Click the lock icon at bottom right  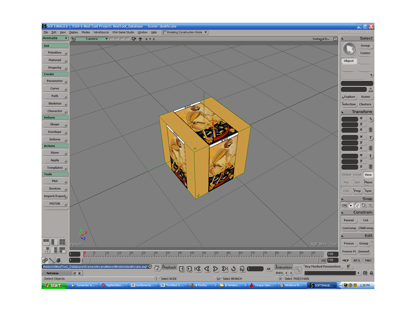click(x=371, y=273)
